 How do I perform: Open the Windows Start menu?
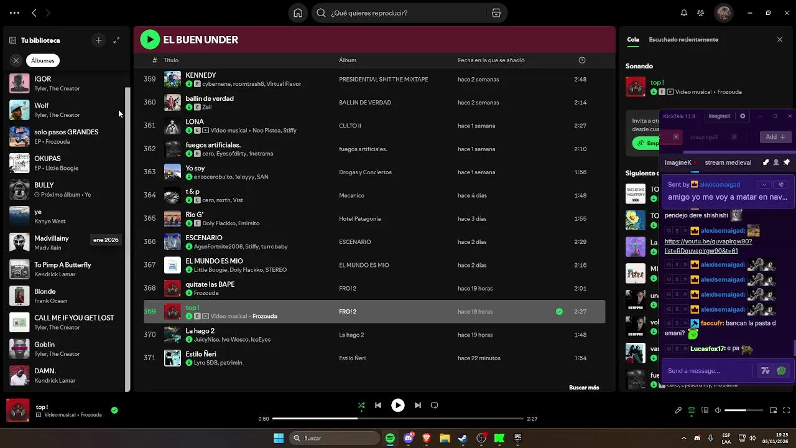[x=279, y=438]
